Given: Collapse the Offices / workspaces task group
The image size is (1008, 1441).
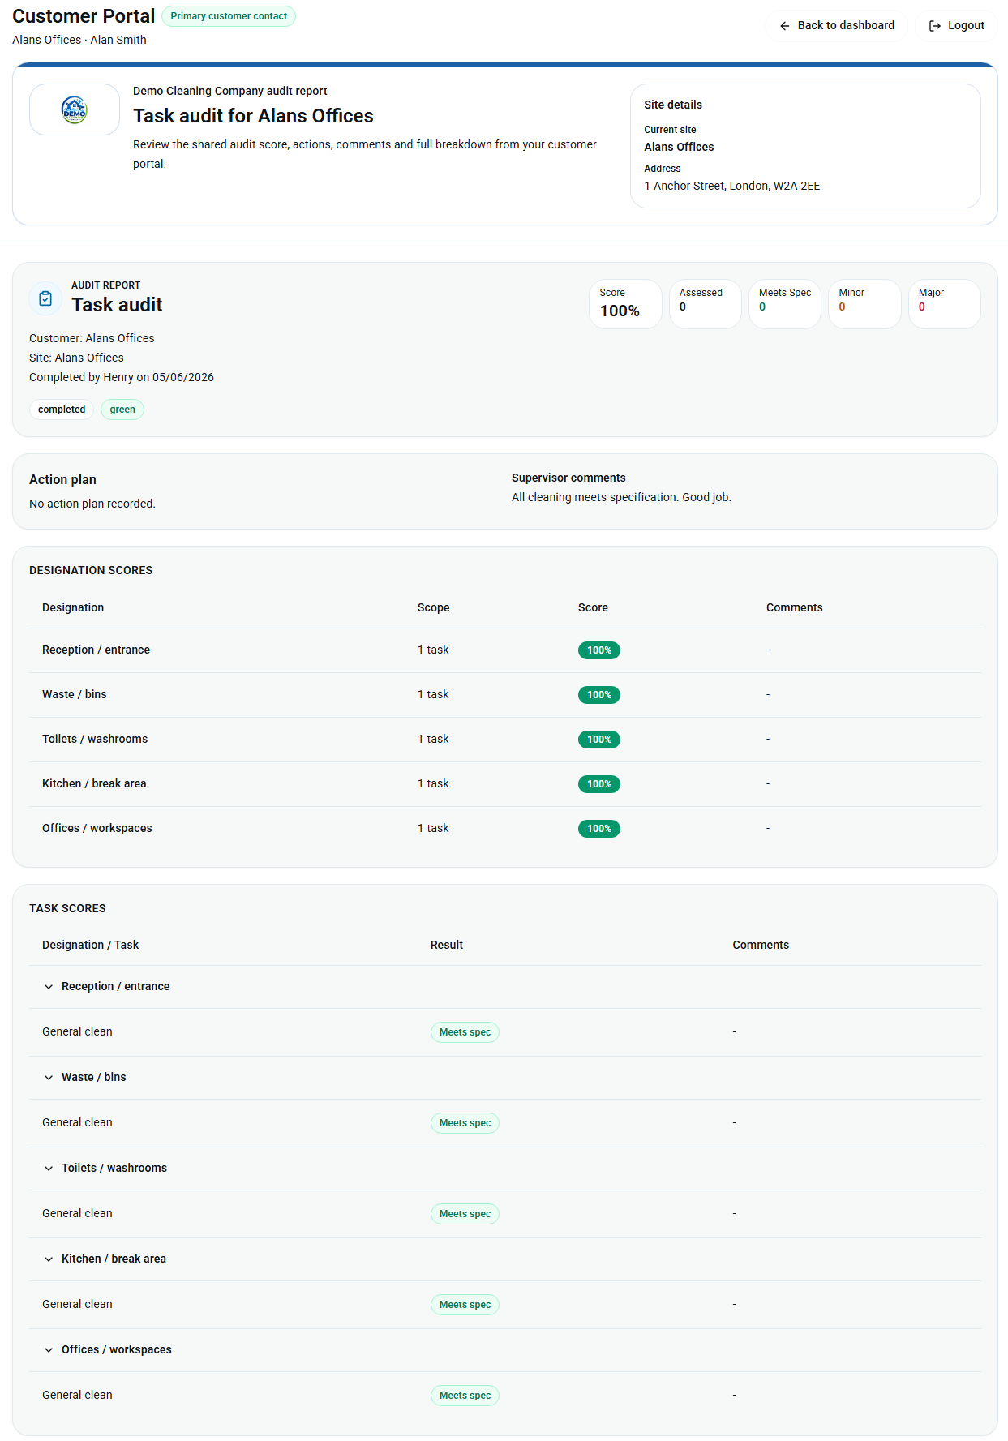Looking at the screenshot, I should tap(49, 1350).
